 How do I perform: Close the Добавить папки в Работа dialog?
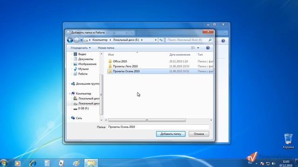tap(208, 32)
